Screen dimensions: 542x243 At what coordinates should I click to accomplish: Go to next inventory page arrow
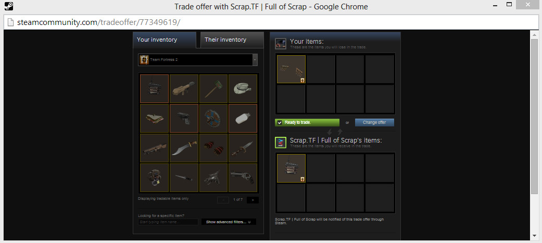pos(253,200)
